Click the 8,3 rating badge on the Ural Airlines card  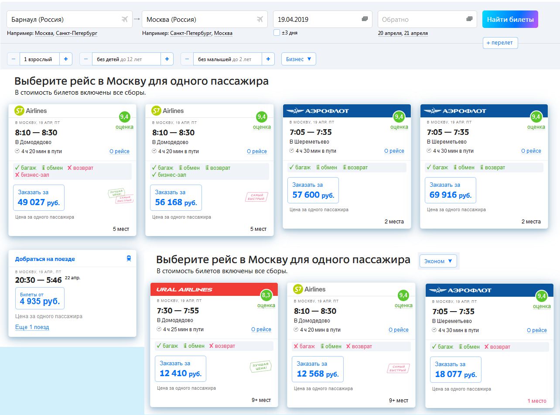[x=266, y=296]
